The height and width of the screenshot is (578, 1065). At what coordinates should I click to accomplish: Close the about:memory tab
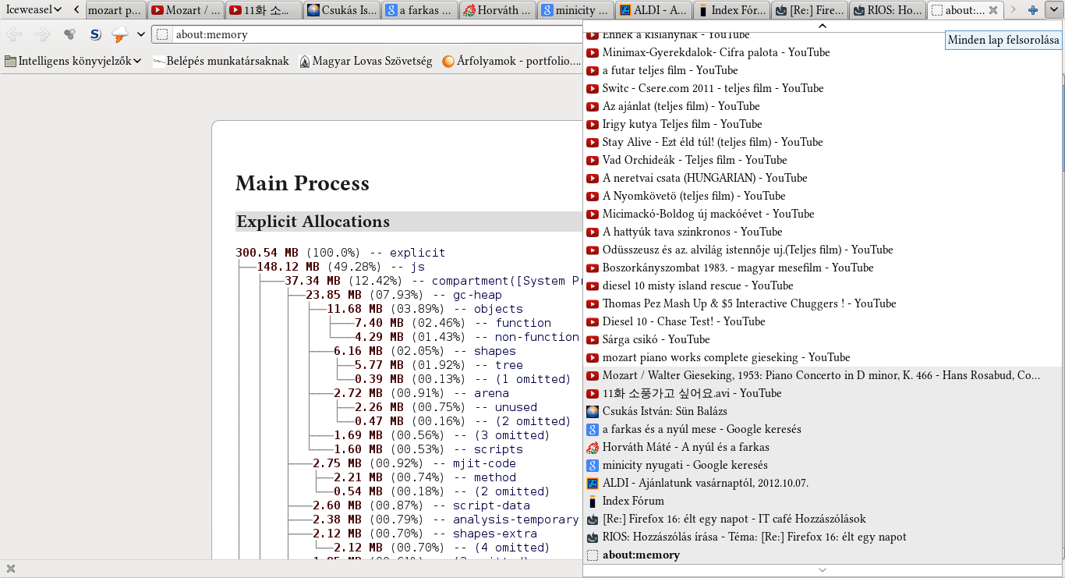992,10
